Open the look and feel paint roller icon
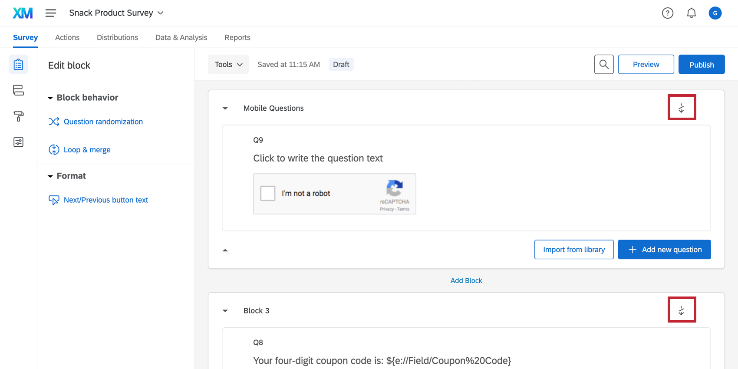Image resolution: width=738 pixels, height=369 pixels. click(x=18, y=116)
